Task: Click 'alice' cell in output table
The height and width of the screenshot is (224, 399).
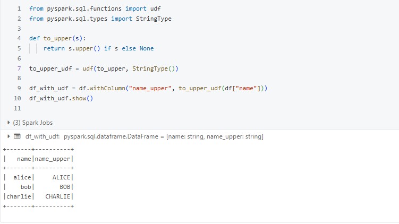Action: (x=22, y=177)
